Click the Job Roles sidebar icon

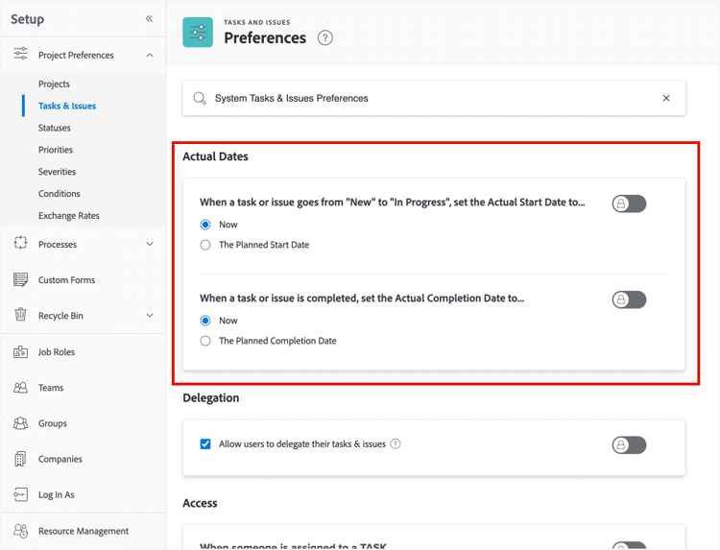tap(20, 352)
